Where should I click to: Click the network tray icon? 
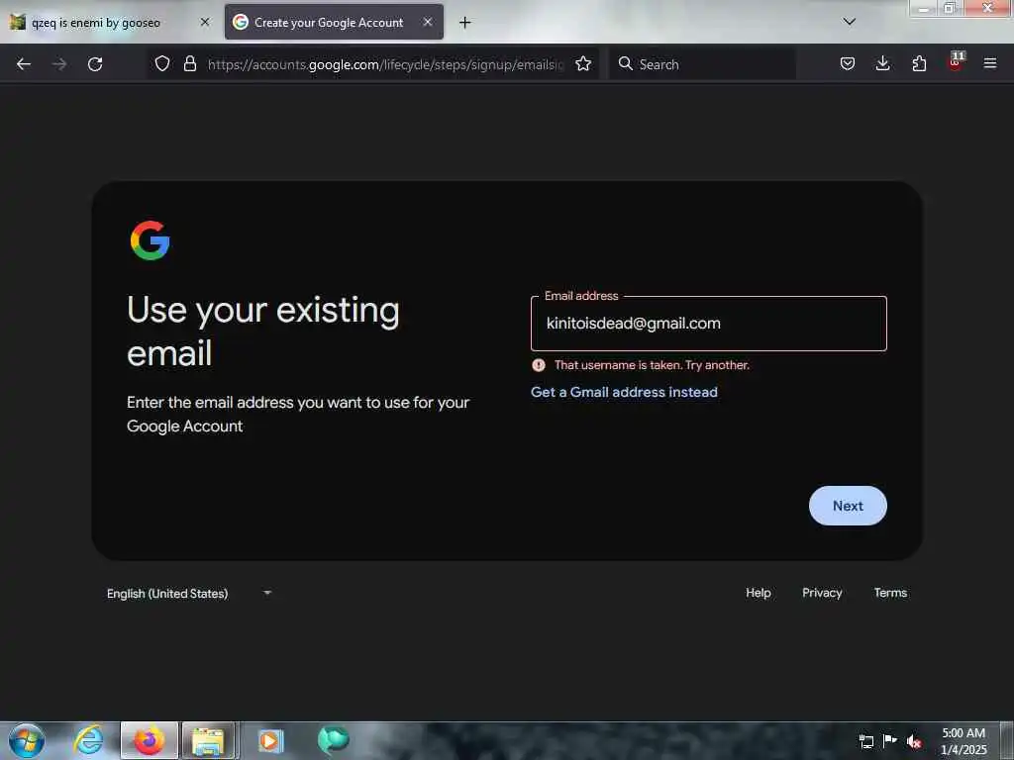865,741
